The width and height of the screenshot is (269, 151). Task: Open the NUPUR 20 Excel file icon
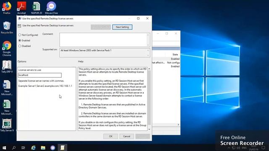[x=37, y=8]
